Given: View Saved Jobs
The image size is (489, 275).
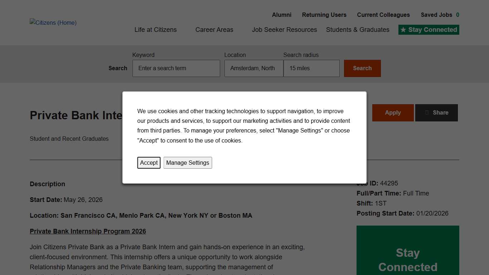Looking at the screenshot, I should pyautogui.click(x=440, y=15).
